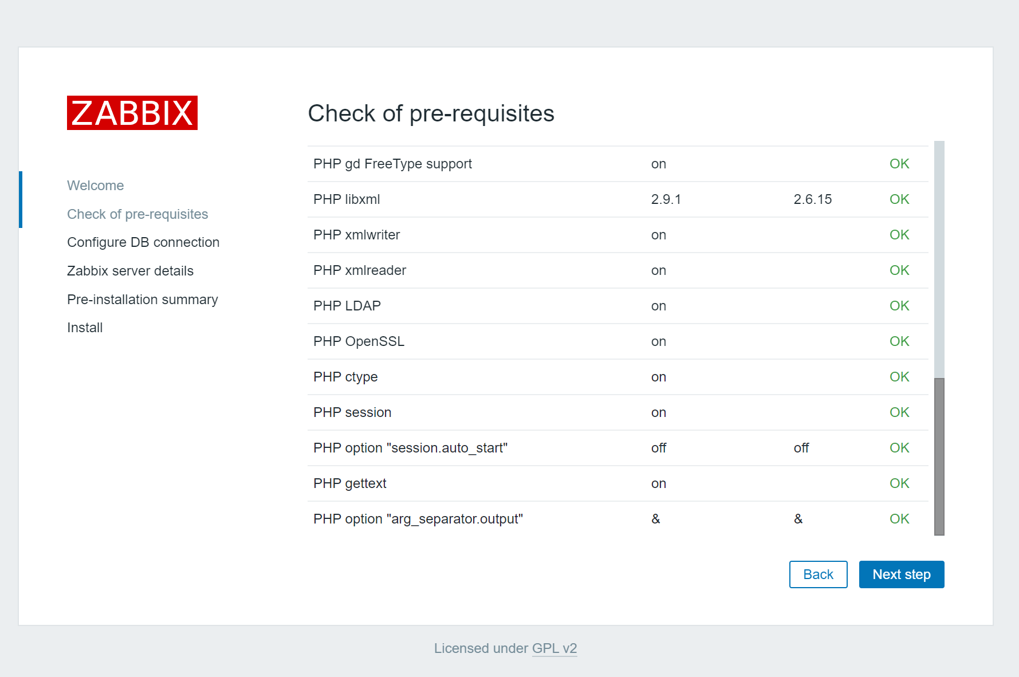Image resolution: width=1019 pixels, height=677 pixels.
Task: Click Zabbix server details step
Action: click(x=130, y=271)
